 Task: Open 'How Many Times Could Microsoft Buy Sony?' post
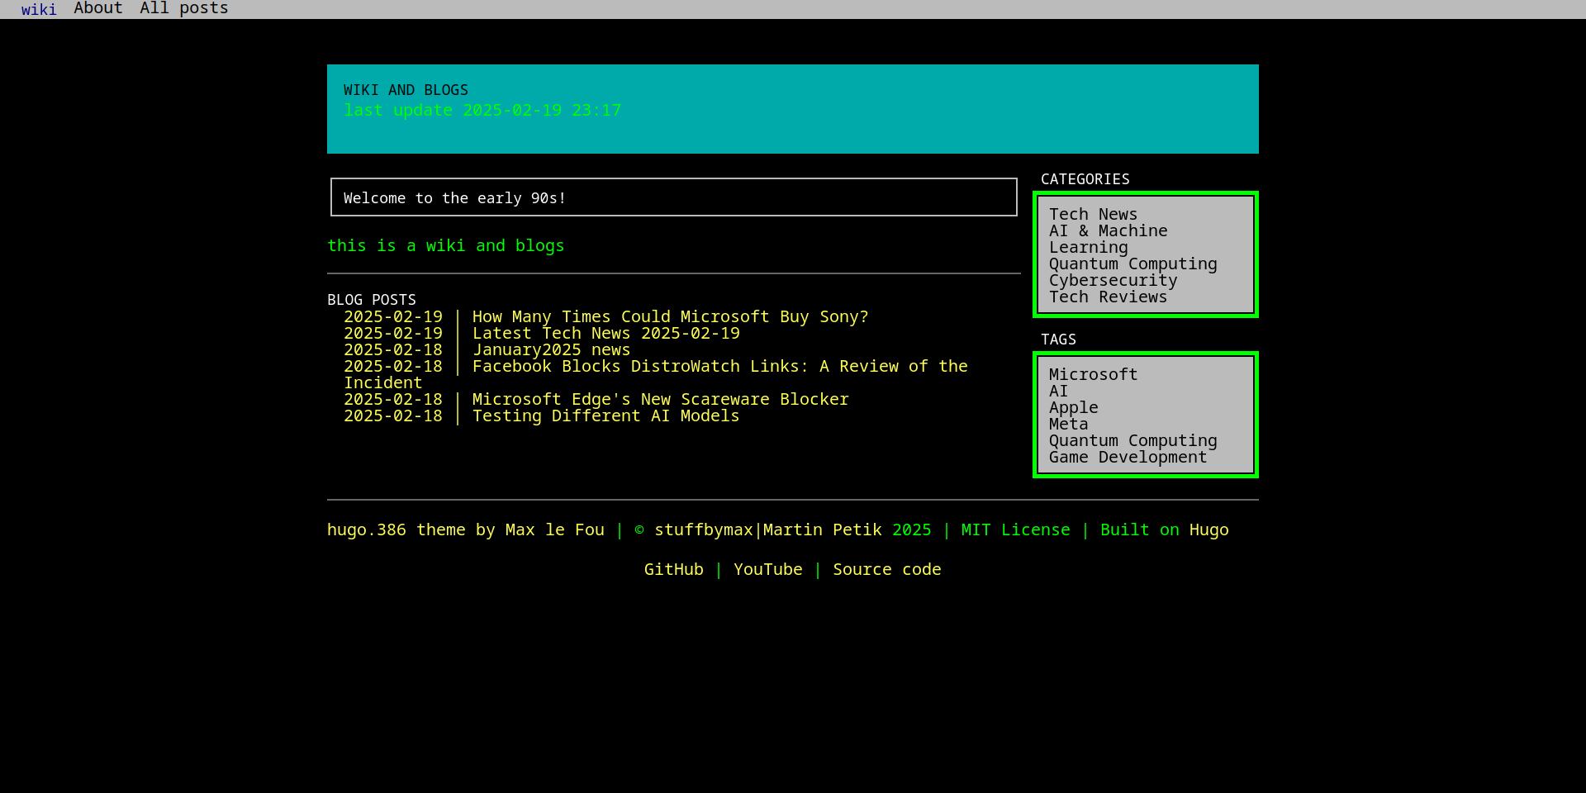click(x=669, y=316)
